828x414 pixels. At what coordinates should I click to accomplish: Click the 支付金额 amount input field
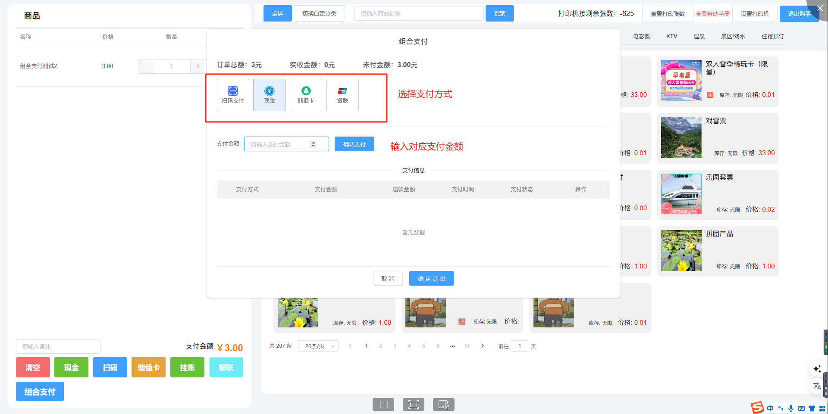[278, 144]
